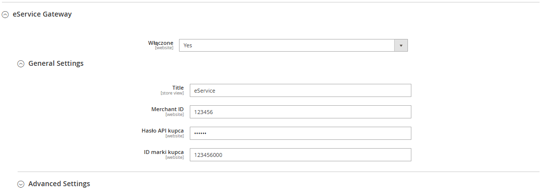
Task: Click the Title label text
Action: point(178,88)
